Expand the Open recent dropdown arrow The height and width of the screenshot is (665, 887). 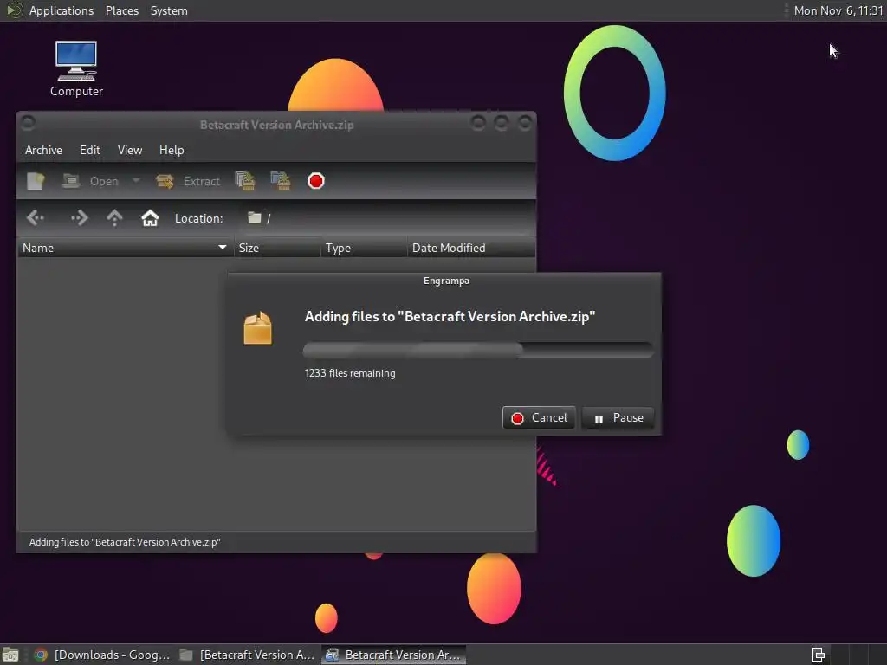click(x=136, y=181)
